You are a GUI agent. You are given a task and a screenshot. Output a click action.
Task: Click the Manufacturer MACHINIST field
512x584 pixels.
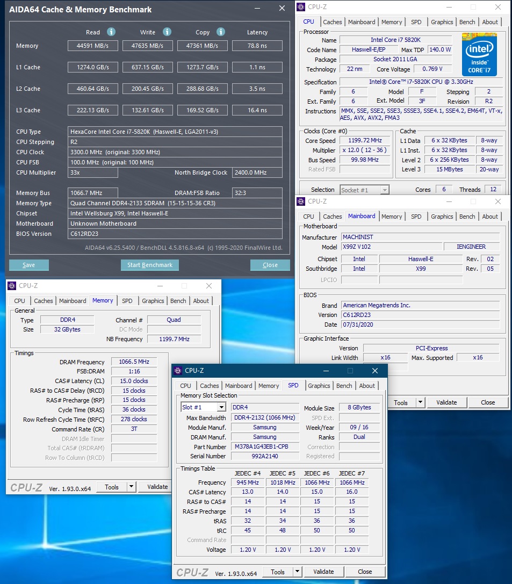[x=420, y=237]
